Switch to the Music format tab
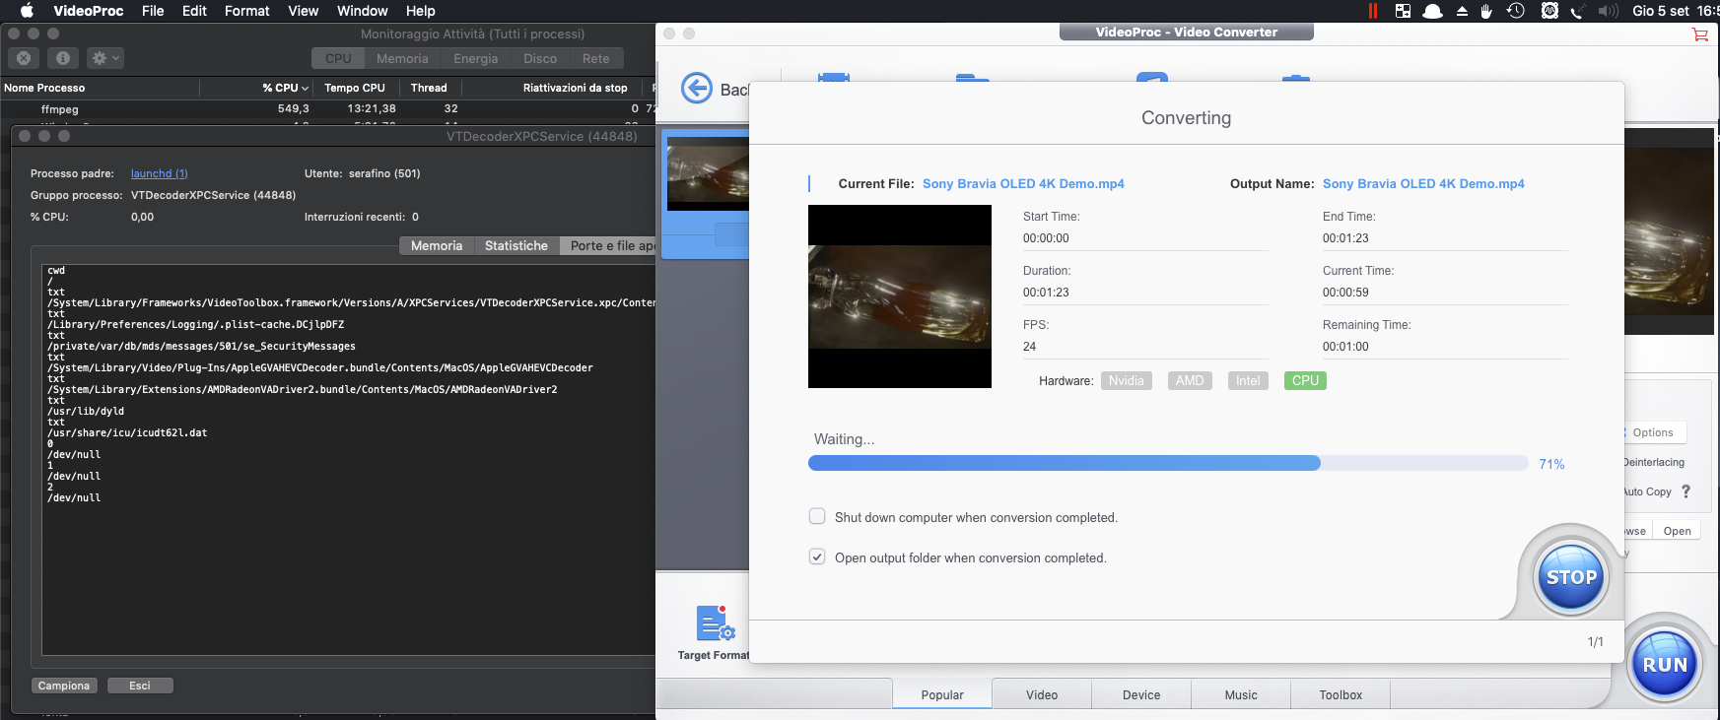The image size is (1720, 720). [x=1241, y=694]
